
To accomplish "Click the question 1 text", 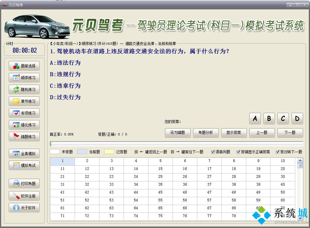I will pyautogui.click(x=140, y=51).
